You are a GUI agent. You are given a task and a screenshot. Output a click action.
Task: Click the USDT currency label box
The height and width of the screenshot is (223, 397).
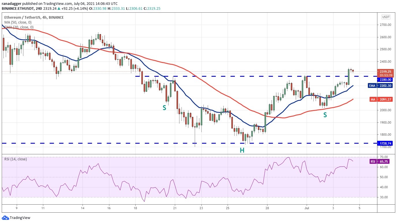tap(385, 17)
